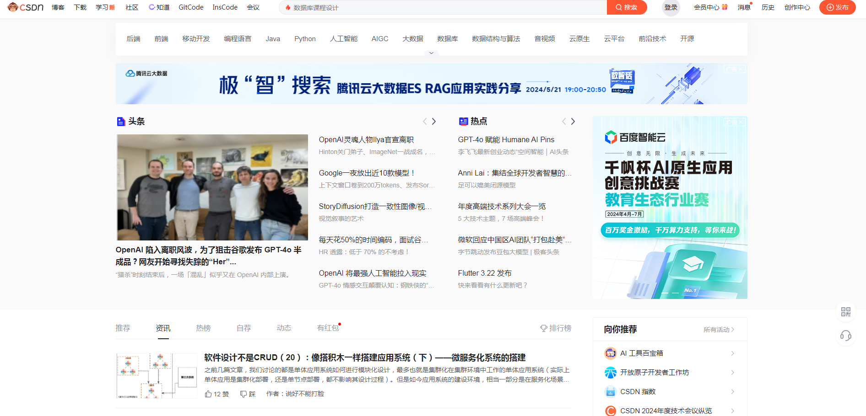Viewport: 866px width, 416px height.
Task: Open Google一夜放出近10款模型 article
Action: [367, 173]
